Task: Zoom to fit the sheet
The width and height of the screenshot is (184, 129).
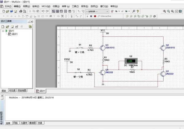Action: pyautogui.click(x=176, y=11)
